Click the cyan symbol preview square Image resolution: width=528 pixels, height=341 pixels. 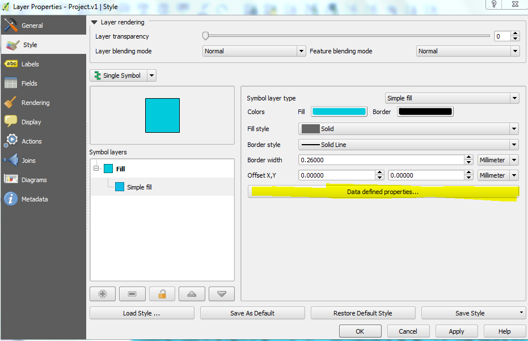162,116
